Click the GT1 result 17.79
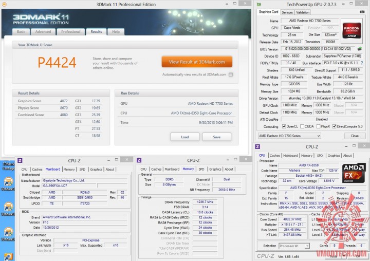The height and width of the screenshot is (261, 370). (x=96, y=101)
